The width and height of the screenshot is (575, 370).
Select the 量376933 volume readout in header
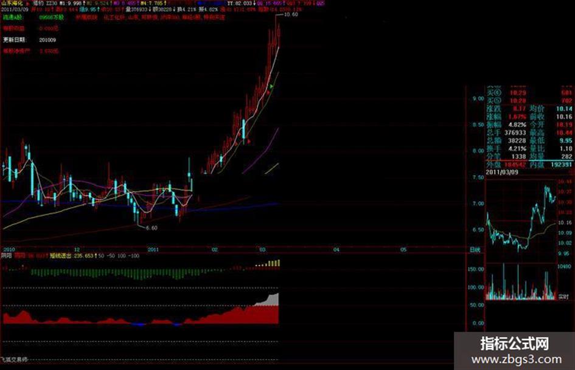(x=136, y=10)
